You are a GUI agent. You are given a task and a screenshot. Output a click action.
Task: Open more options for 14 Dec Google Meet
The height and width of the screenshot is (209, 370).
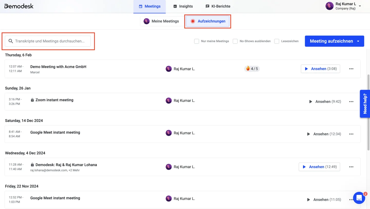click(351, 134)
